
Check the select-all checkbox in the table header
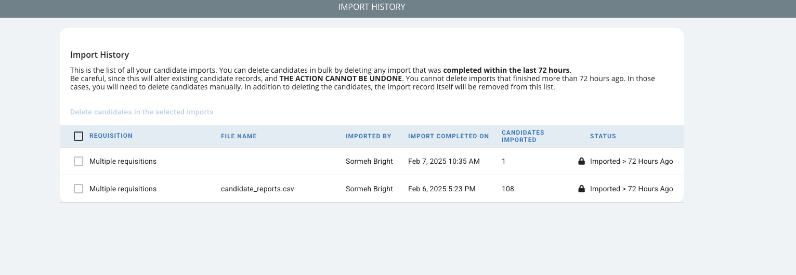79,136
